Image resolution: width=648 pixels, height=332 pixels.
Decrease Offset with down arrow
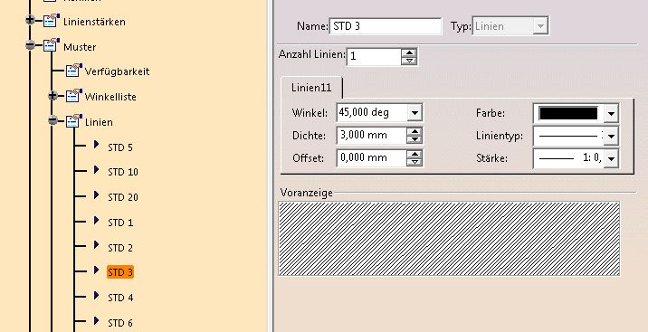415,162
